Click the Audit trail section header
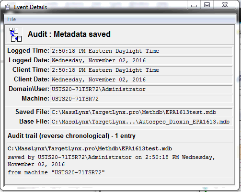This screenshot has height=192, width=241. coord(71,136)
